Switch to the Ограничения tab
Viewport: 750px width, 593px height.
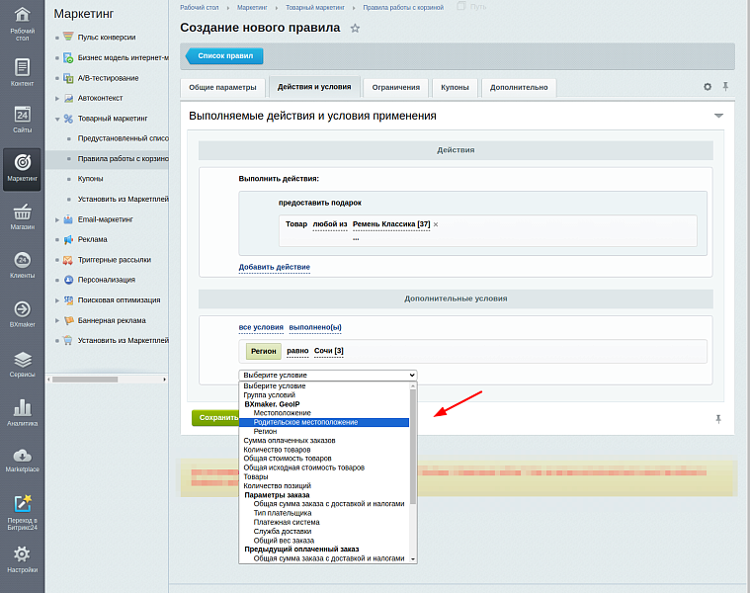point(395,87)
